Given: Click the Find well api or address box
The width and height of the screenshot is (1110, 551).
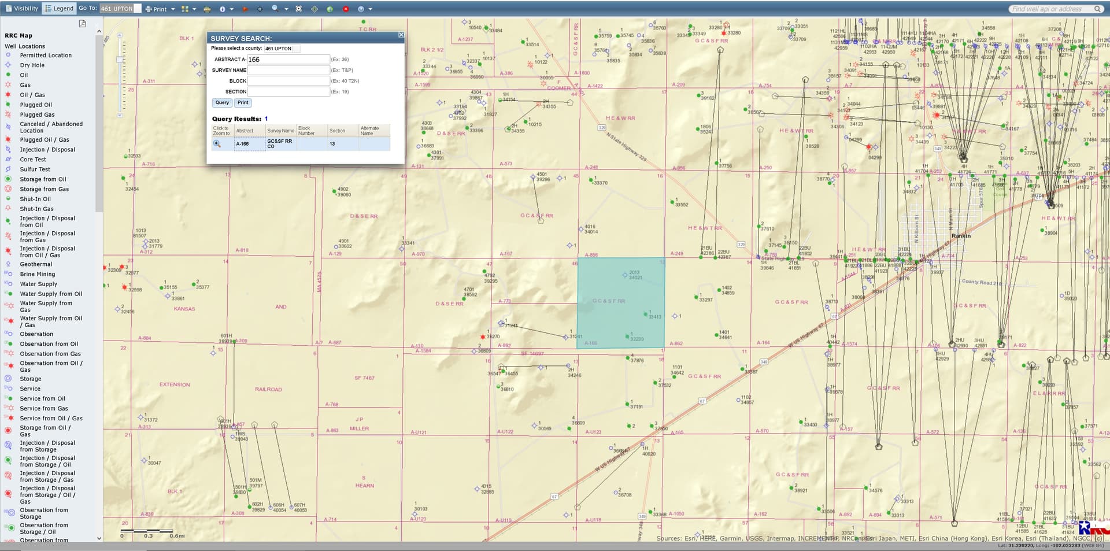Looking at the screenshot, I should click(x=1051, y=9).
